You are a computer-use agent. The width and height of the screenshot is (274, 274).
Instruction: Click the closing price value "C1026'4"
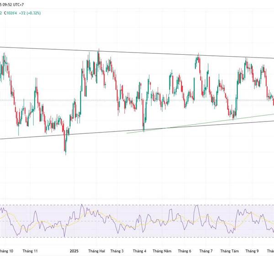11,13
